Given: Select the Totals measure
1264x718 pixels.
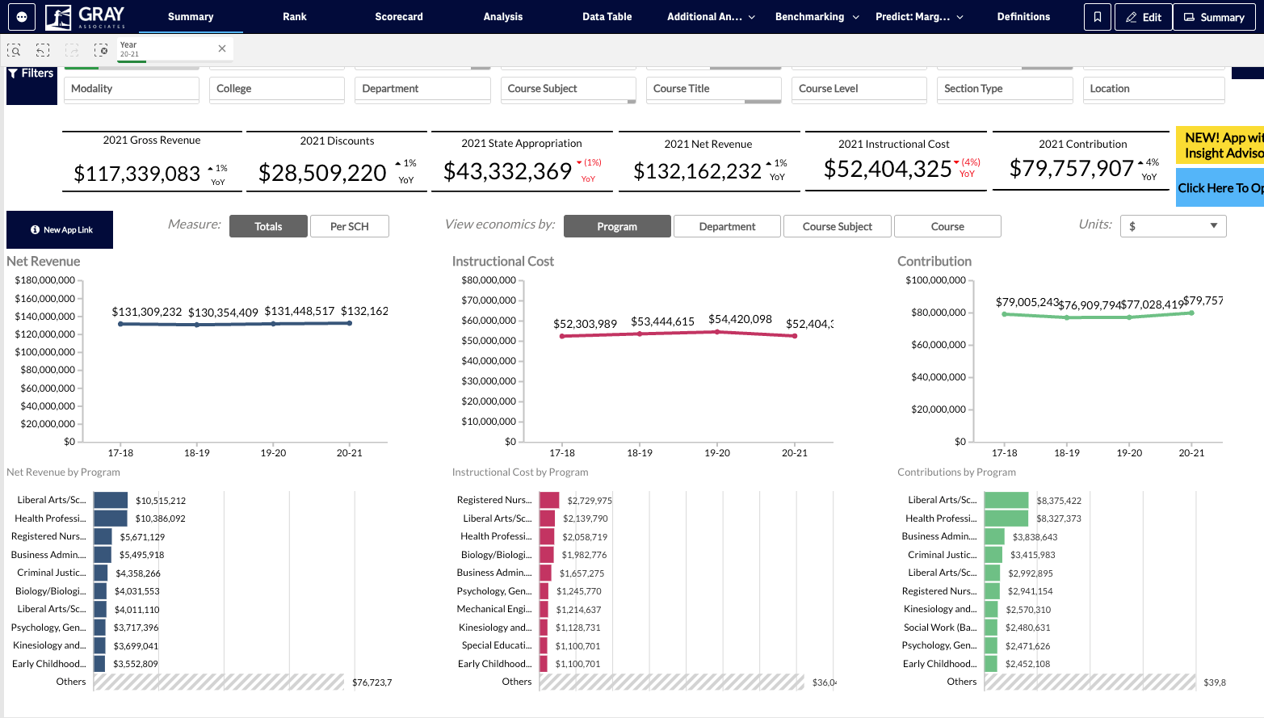Looking at the screenshot, I should pos(268,226).
